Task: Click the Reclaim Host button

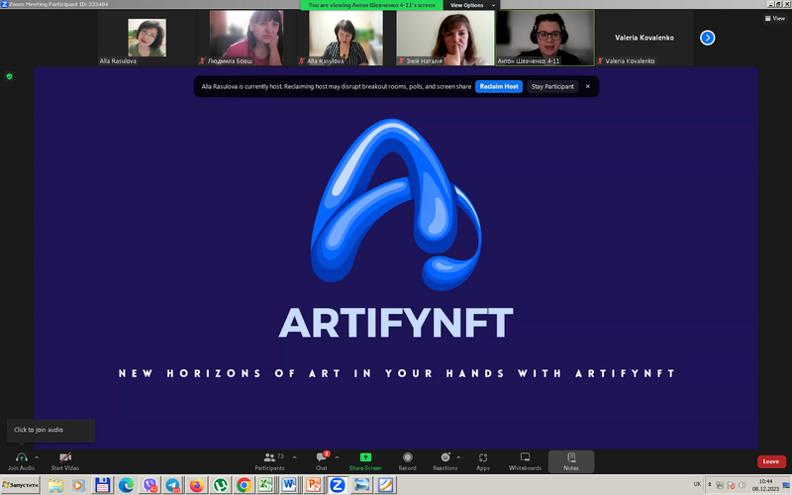Action: tap(499, 86)
